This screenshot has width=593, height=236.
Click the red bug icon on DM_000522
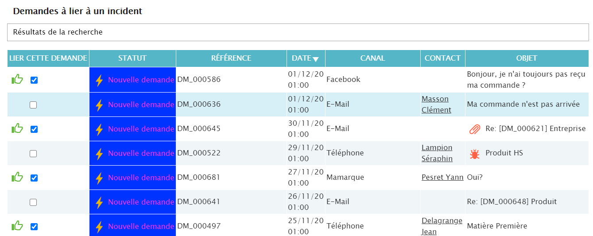pyautogui.click(x=474, y=154)
